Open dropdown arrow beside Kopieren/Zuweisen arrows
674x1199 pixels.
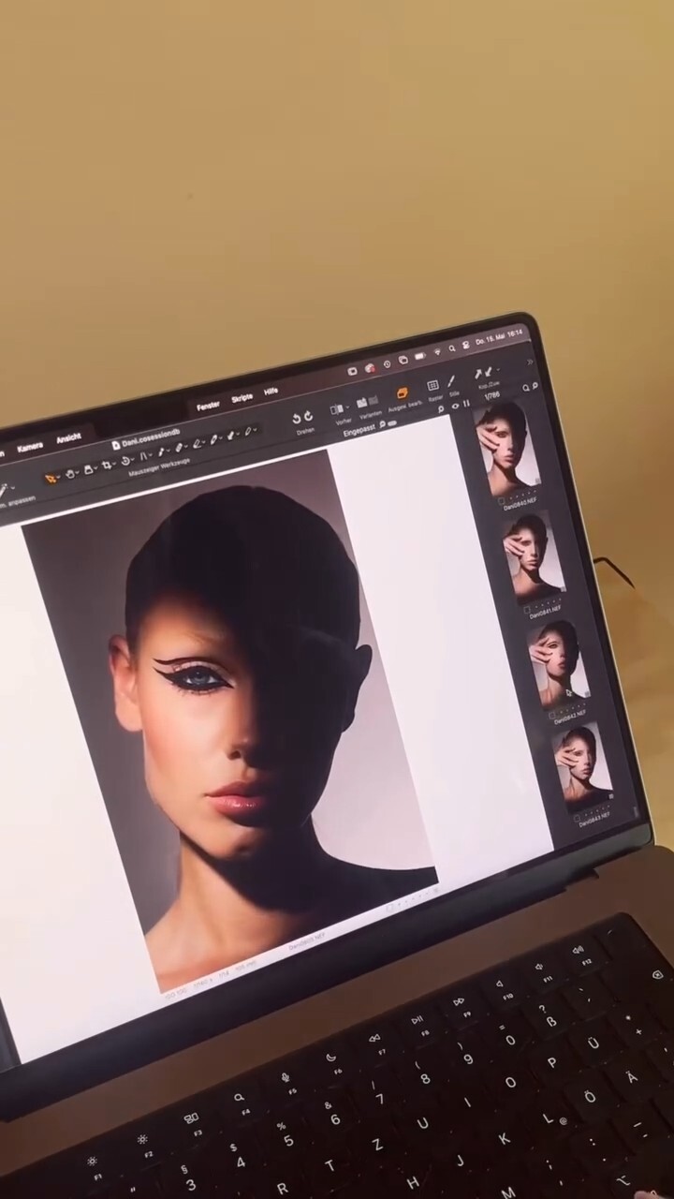point(498,369)
